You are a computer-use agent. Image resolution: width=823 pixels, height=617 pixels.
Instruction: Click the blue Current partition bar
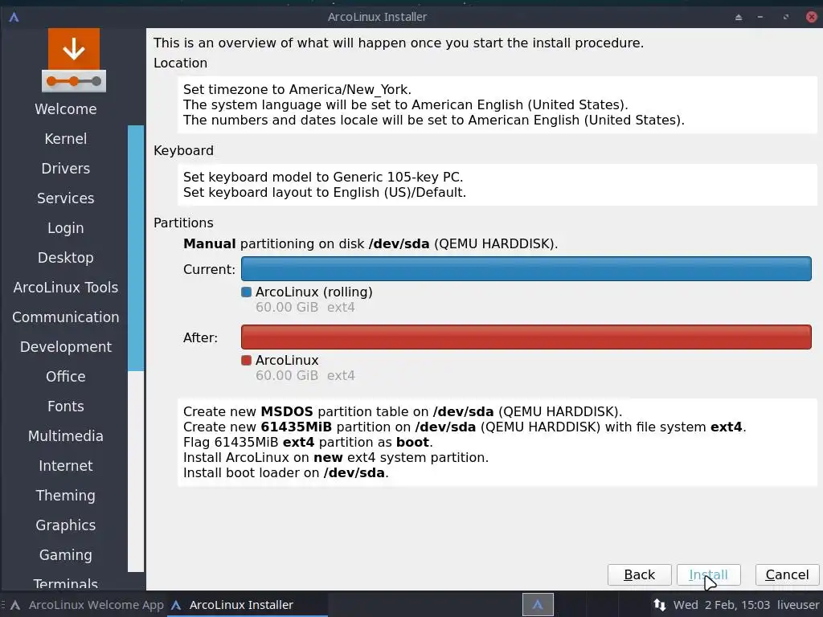pos(526,268)
